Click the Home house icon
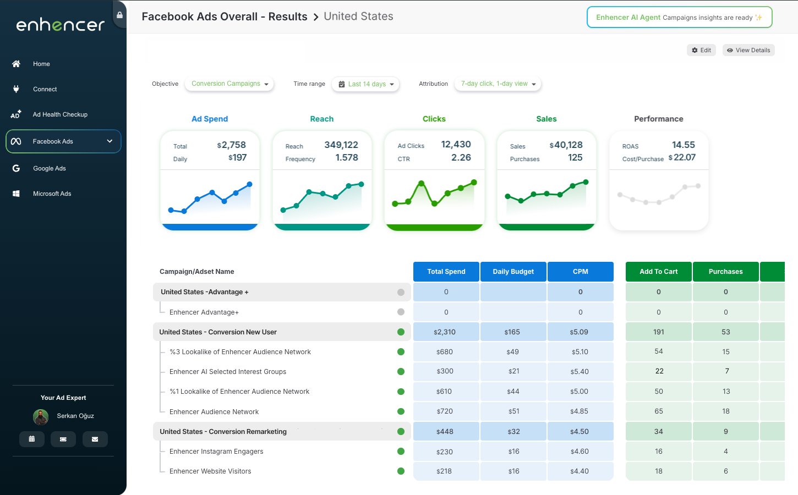Screen dimensions: 798x495 click(17, 64)
